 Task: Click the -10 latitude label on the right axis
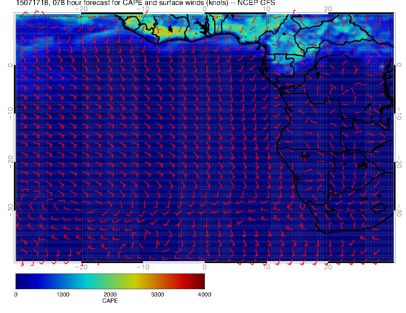coord(399,114)
